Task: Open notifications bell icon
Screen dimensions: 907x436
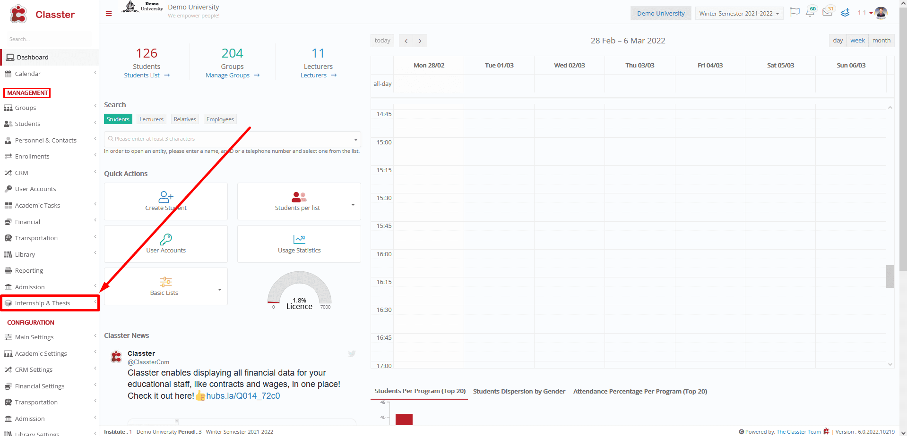Action: pyautogui.click(x=810, y=13)
